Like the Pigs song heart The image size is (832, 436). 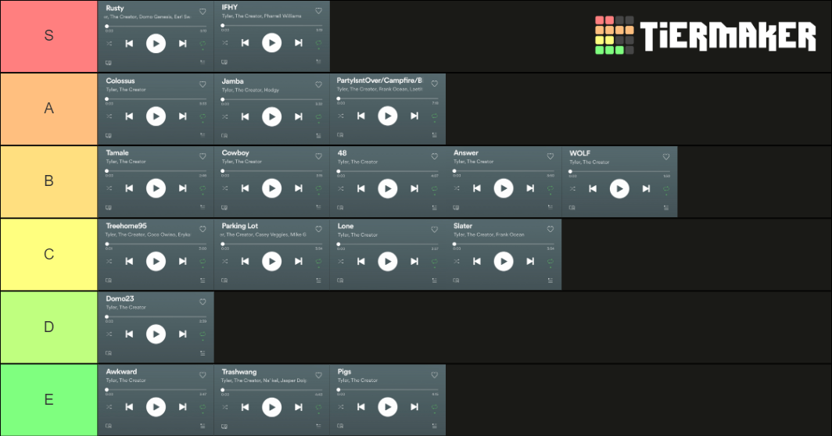tap(435, 375)
